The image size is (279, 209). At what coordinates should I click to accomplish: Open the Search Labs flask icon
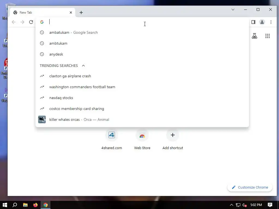254,36
